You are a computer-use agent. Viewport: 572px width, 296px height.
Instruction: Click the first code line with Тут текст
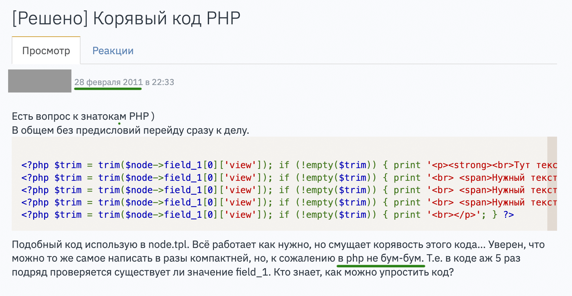(x=289, y=165)
